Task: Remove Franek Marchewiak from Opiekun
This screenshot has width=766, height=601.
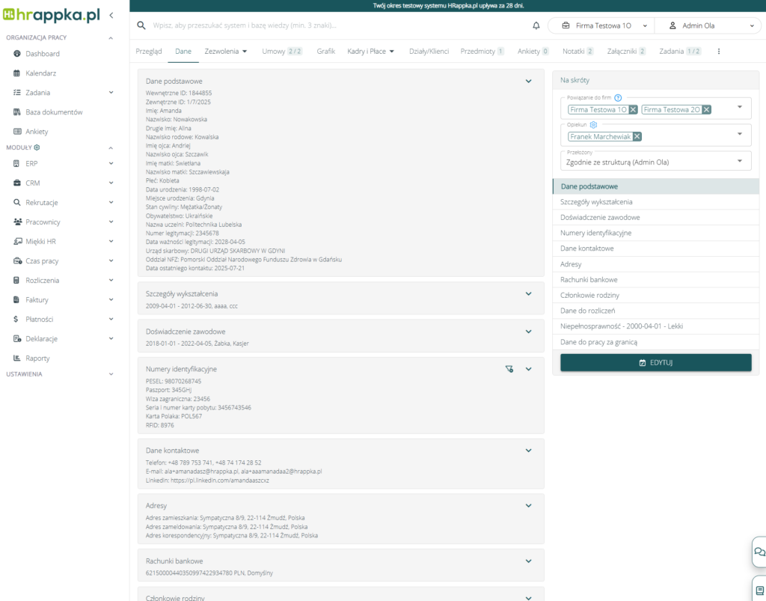Action: pyautogui.click(x=637, y=137)
